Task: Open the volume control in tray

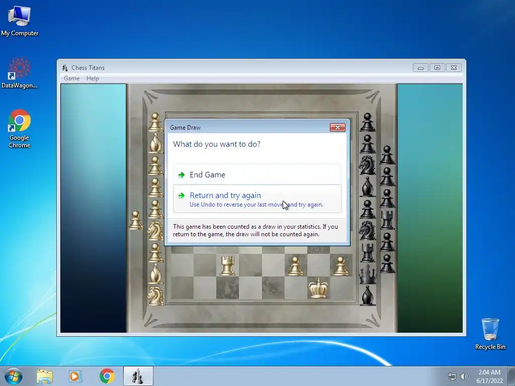Action: click(x=464, y=376)
